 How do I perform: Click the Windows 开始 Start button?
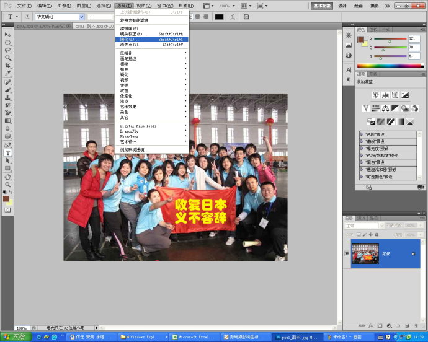tap(15, 337)
